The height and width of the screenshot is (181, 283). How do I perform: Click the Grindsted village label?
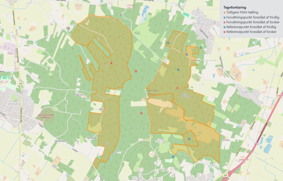[x=198, y=24]
